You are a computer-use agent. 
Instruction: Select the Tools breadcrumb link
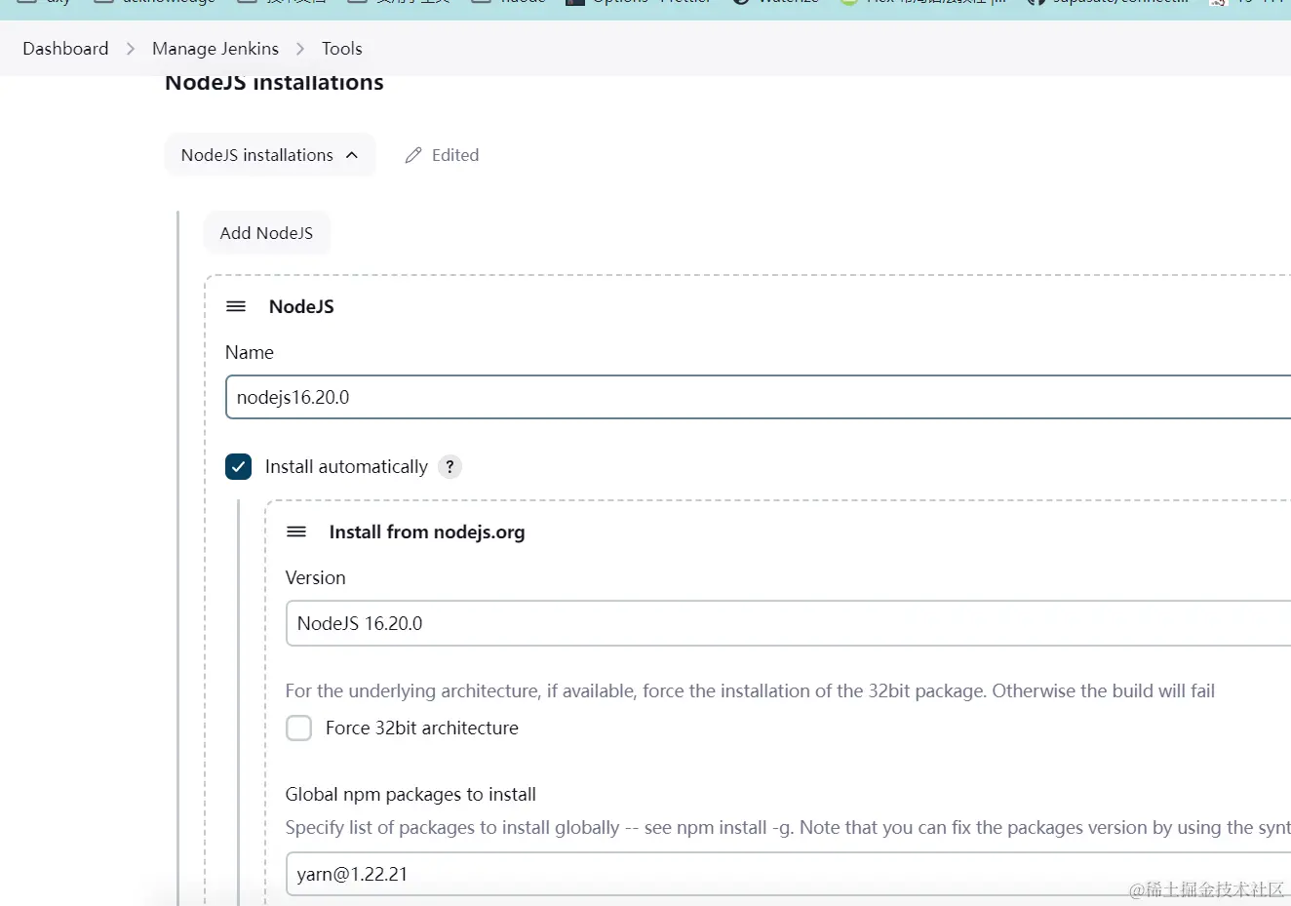click(x=341, y=48)
